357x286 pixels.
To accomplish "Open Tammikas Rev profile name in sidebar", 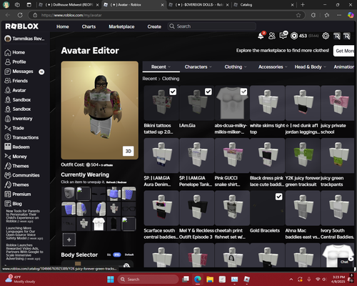I will pyautogui.click(x=25, y=39).
